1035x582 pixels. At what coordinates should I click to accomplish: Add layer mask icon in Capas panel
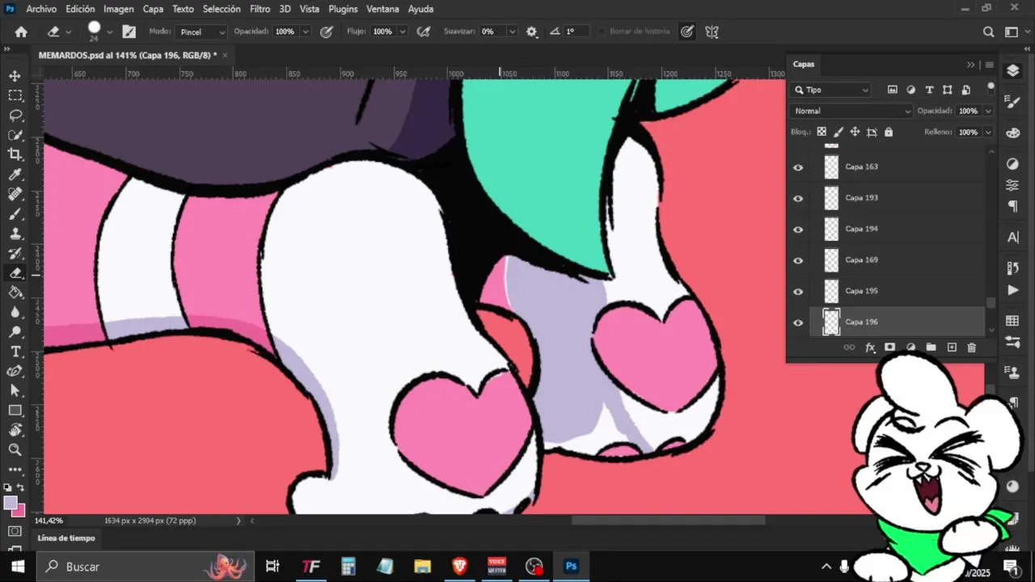pos(889,347)
